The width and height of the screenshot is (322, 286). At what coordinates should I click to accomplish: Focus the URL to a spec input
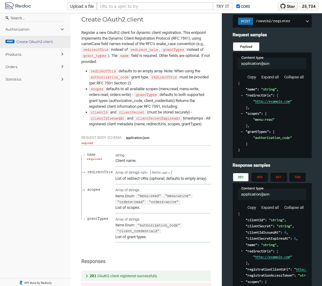tap(155, 6)
